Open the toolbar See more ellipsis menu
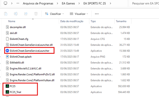Screen dimensions: 159x97 97,14
